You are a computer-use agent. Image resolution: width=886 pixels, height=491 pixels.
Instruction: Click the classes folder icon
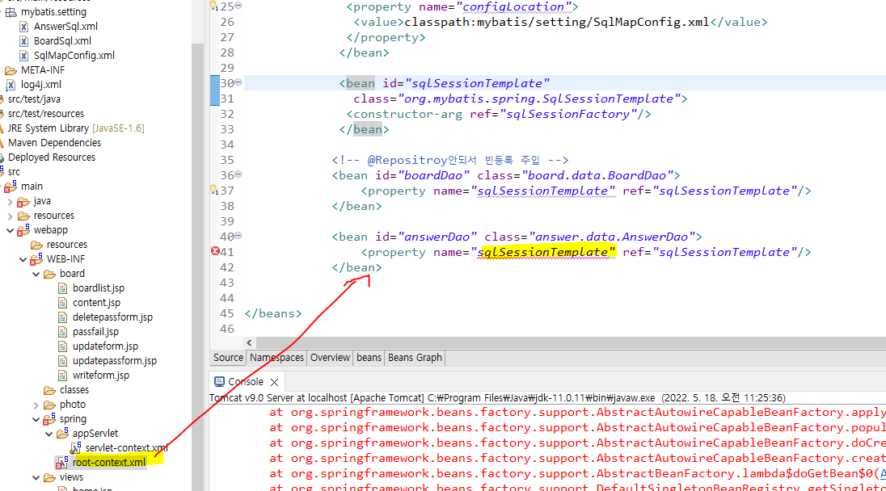pos(50,390)
